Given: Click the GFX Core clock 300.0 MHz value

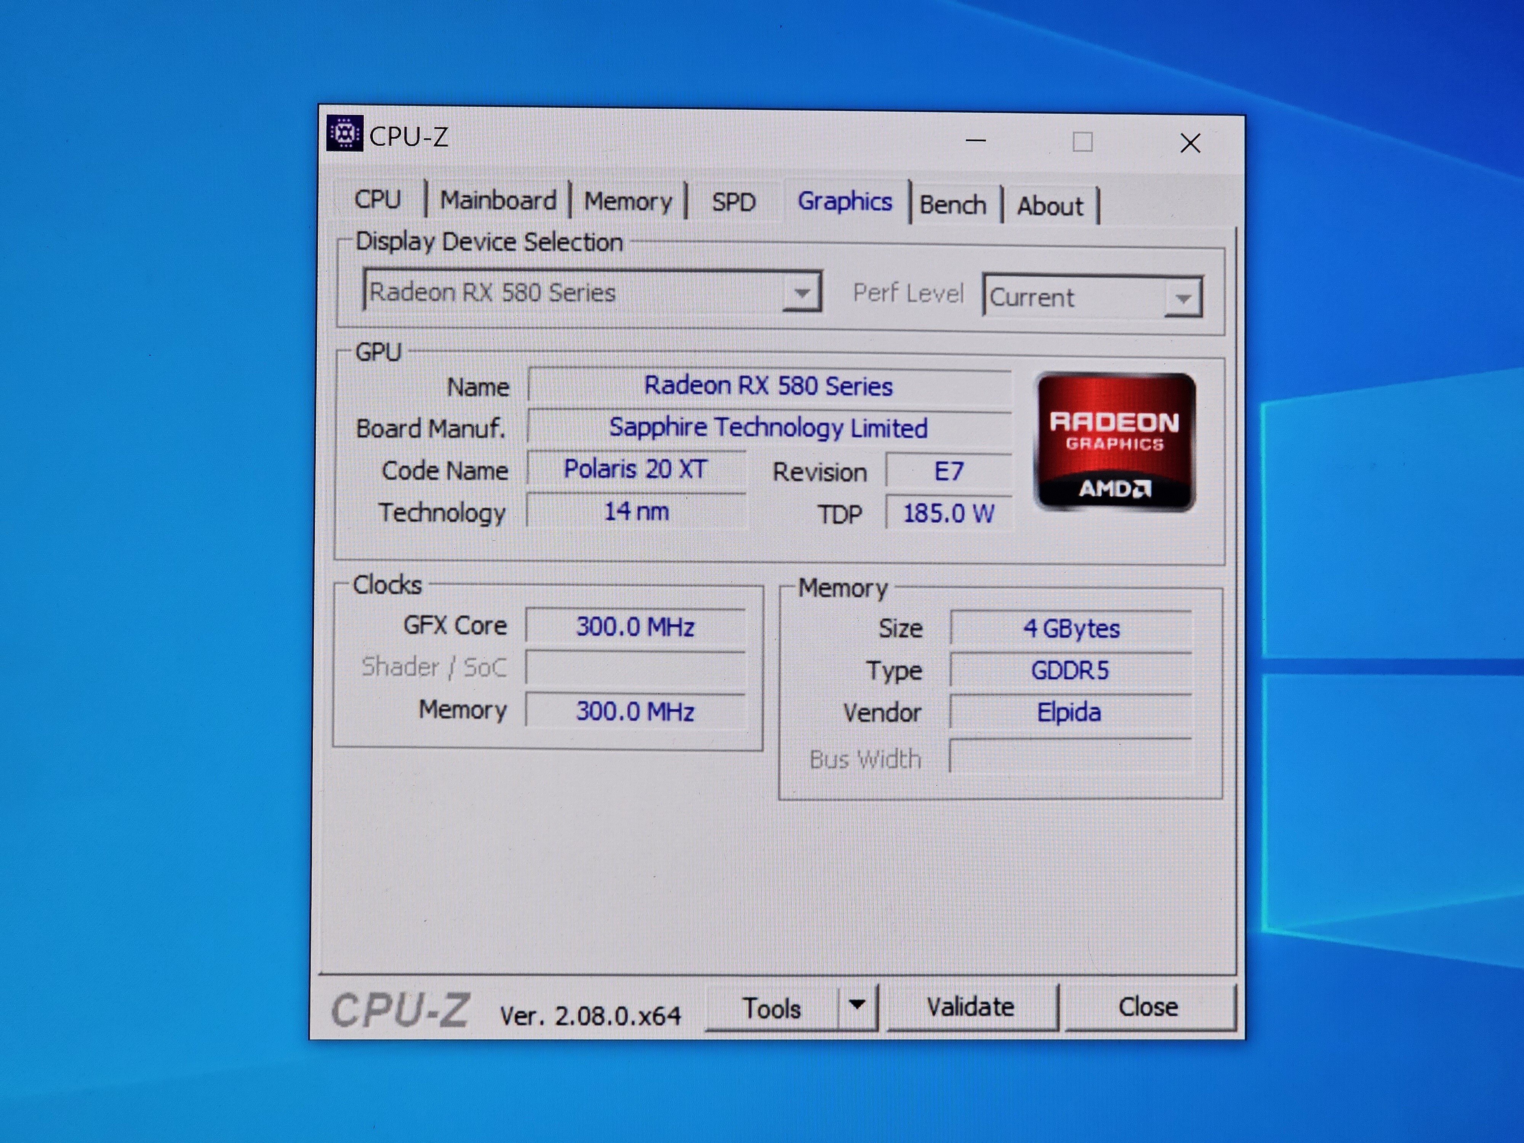Looking at the screenshot, I should 635,626.
